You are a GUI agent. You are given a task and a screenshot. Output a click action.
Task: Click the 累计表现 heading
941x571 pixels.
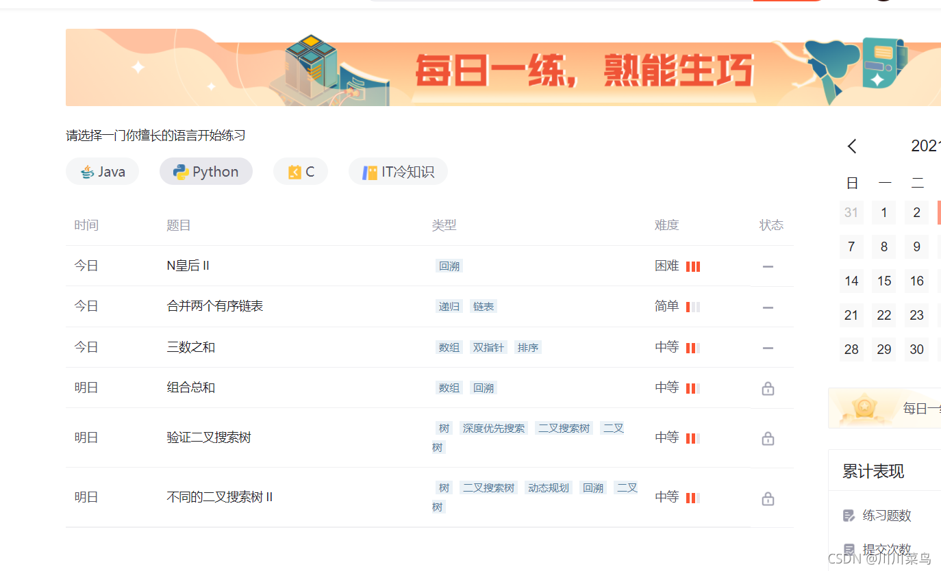[x=873, y=471]
